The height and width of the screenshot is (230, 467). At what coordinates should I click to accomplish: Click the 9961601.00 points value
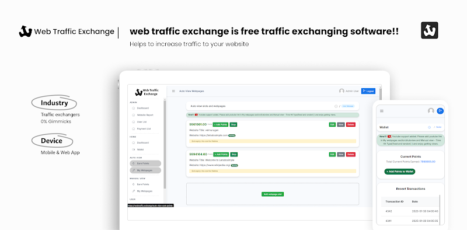[198, 124]
